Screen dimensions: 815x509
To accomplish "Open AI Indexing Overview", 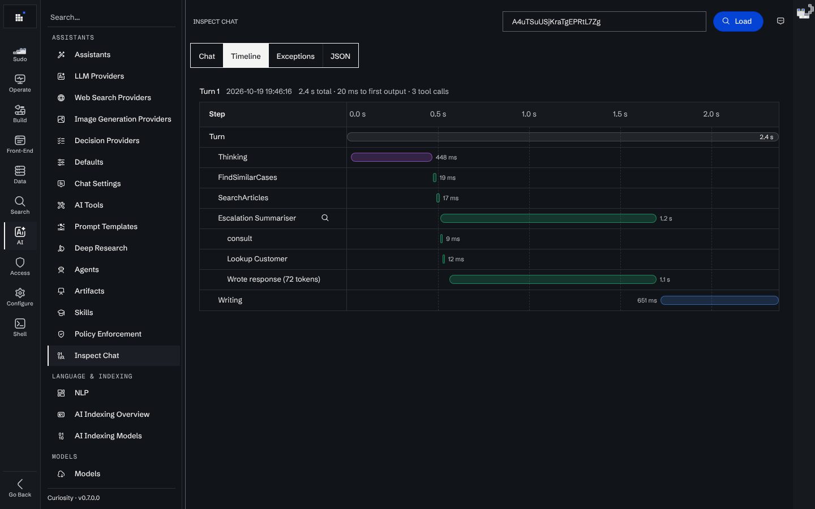I will tap(114, 415).
